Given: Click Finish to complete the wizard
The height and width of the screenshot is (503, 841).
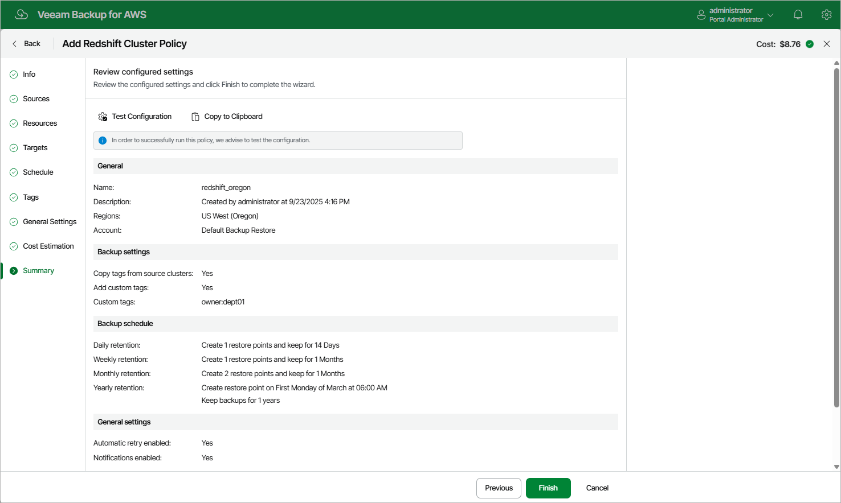Looking at the screenshot, I should point(548,488).
